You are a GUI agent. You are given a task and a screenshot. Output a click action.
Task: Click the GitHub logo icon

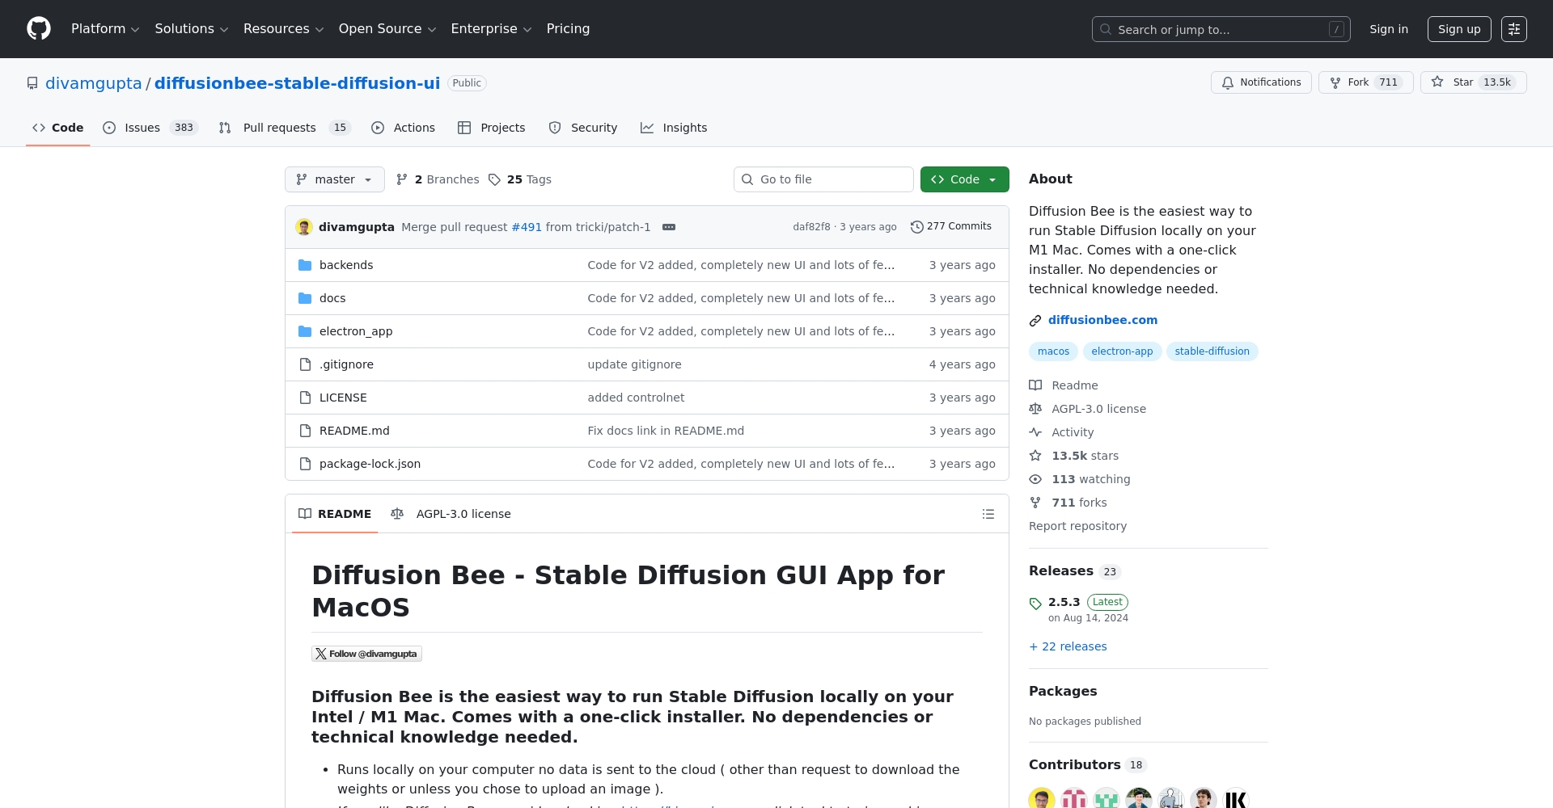coord(39,29)
